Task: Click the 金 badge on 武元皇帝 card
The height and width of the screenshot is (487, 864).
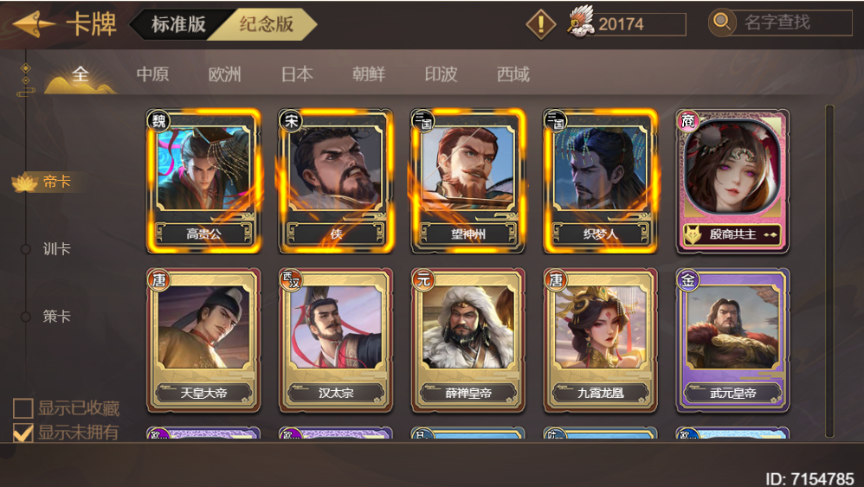Action: click(x=687, y=280)
